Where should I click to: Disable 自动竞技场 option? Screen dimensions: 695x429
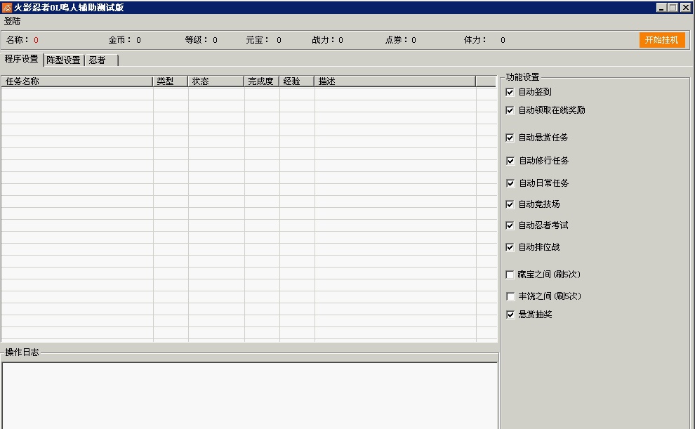[x=510, y=204]
